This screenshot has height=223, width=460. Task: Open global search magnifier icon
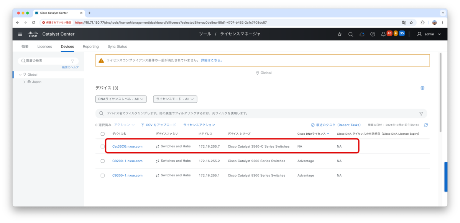(x=351, y=34)
